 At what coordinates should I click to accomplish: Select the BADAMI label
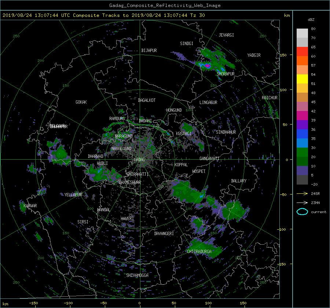[145, 121]
